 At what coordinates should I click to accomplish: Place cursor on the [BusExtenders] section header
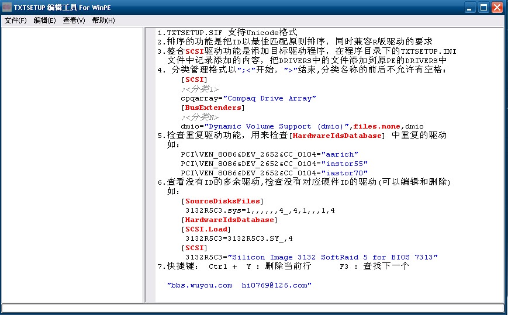click(212, 108)
